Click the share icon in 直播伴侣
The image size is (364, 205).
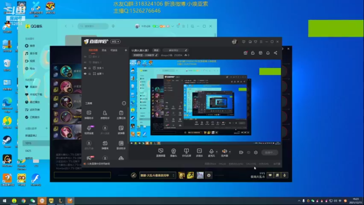click(x=276, y=53)
